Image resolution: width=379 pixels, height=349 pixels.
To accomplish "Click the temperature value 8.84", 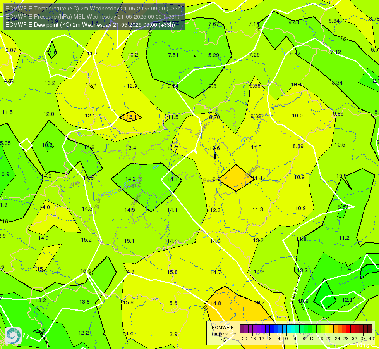I will click(334, 21).
